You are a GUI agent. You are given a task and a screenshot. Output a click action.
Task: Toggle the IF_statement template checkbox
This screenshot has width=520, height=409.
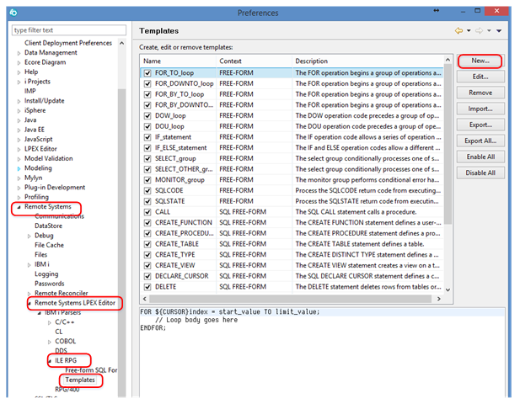(147, 137)
